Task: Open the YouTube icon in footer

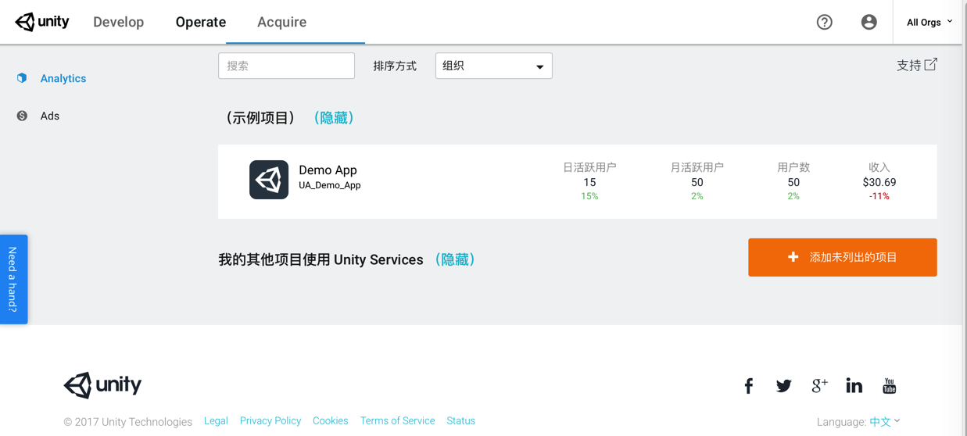Action: coord(889,385)
